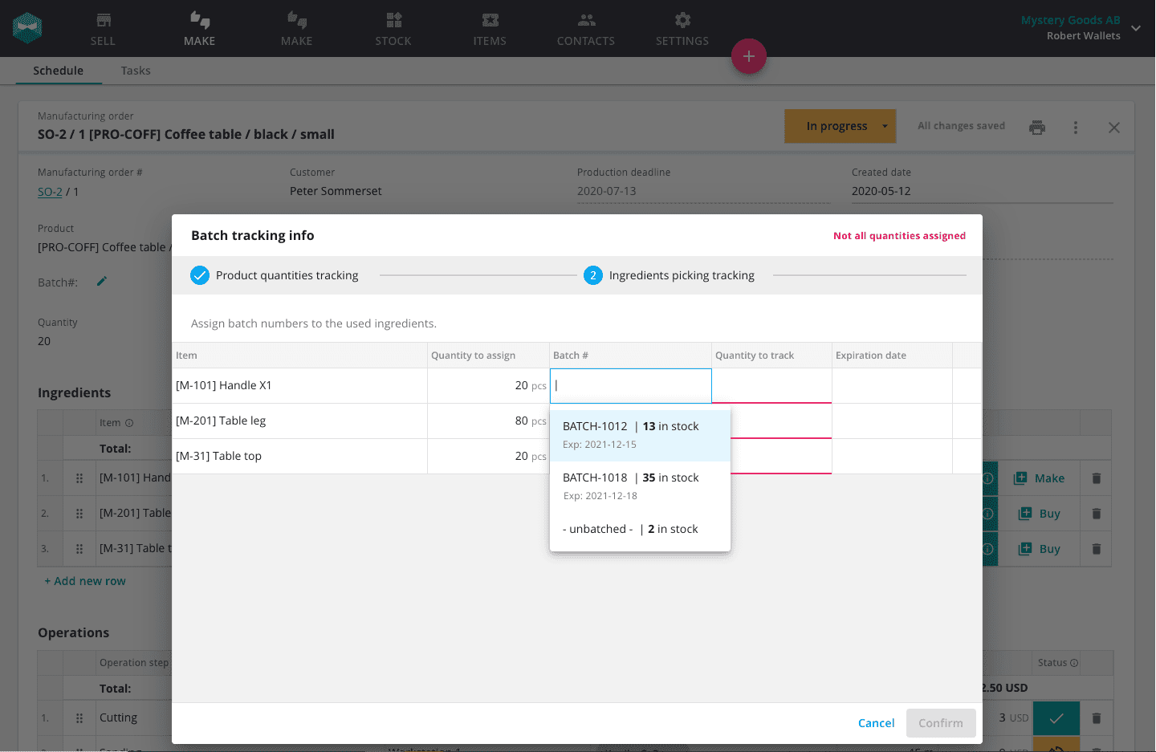The height and width of the screenshot is (752, 1156).
Task: Print the manufacturing order
Action: pyautogui.click(x=1037, y=127)
